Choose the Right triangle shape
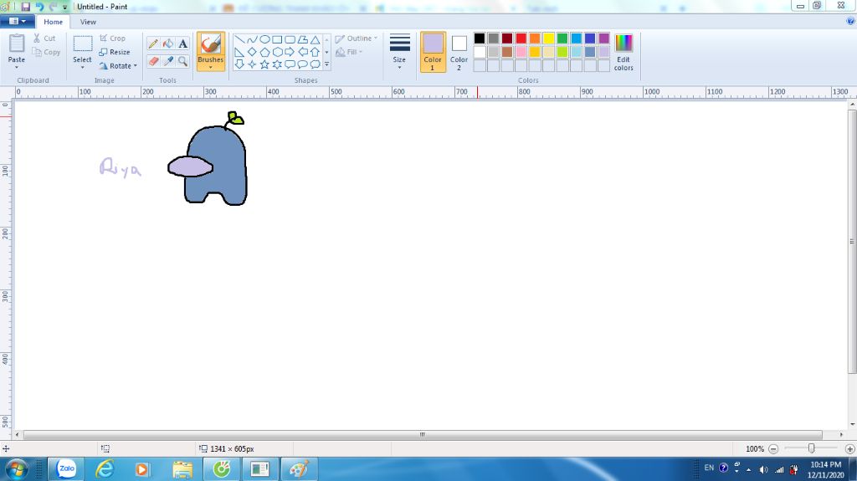This screenshot has width=857, height=481. [x=239, y=52]
